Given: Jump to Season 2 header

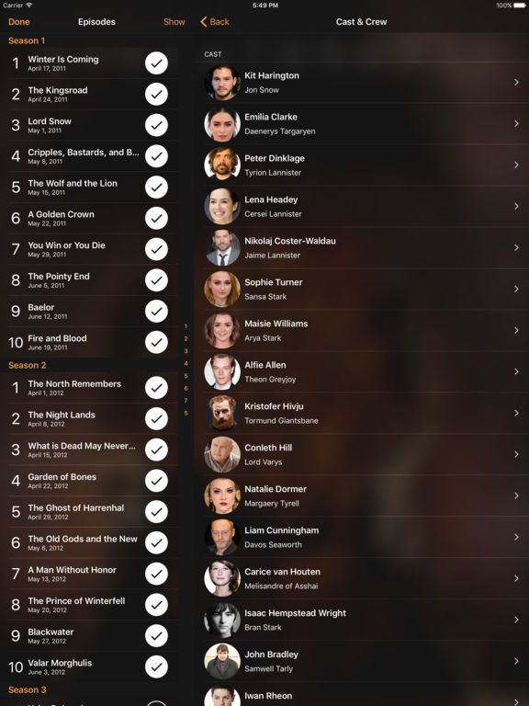Looking at the screenshot, I should 27,365.
